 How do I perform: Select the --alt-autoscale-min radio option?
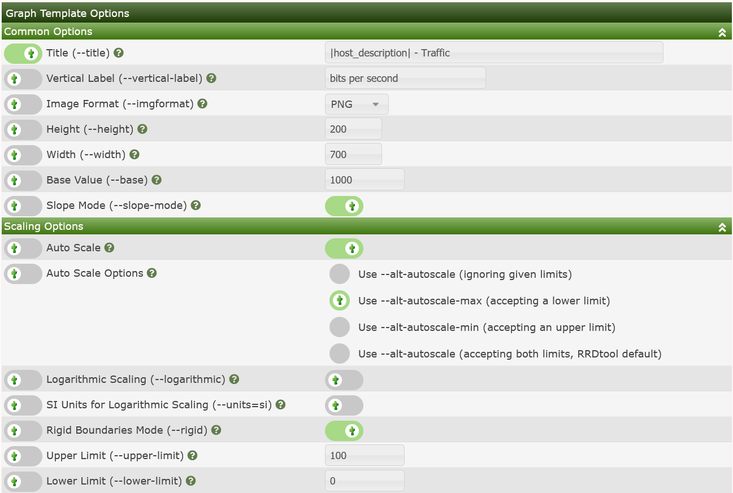click(x=340, y=327)
